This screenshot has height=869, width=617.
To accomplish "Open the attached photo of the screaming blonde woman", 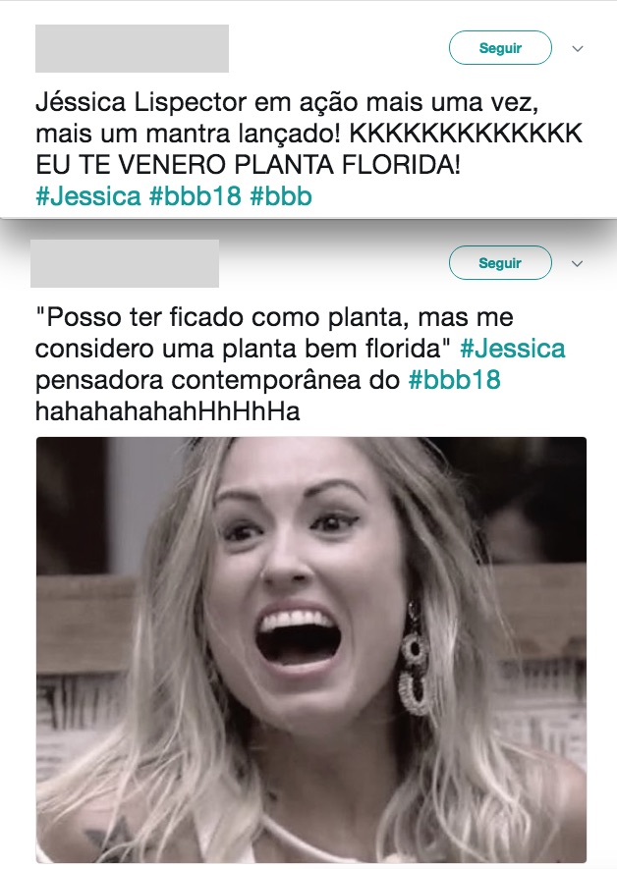I will [x=311, y=649].
